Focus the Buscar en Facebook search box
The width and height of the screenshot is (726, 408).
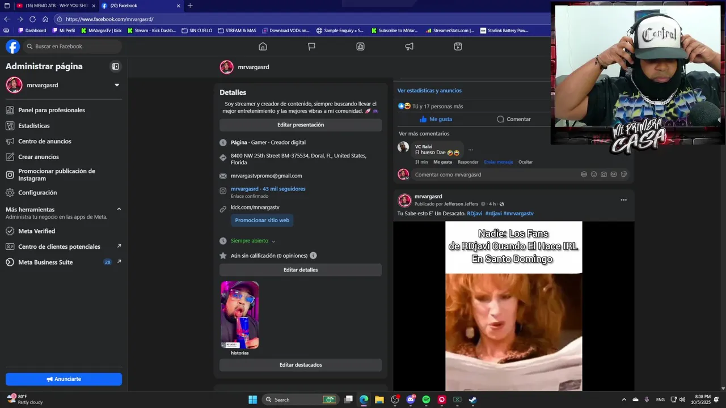click(x=72, y=46)
